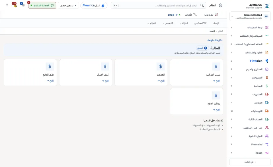Open Exchange Rates via its افتح link

[106, 81]
